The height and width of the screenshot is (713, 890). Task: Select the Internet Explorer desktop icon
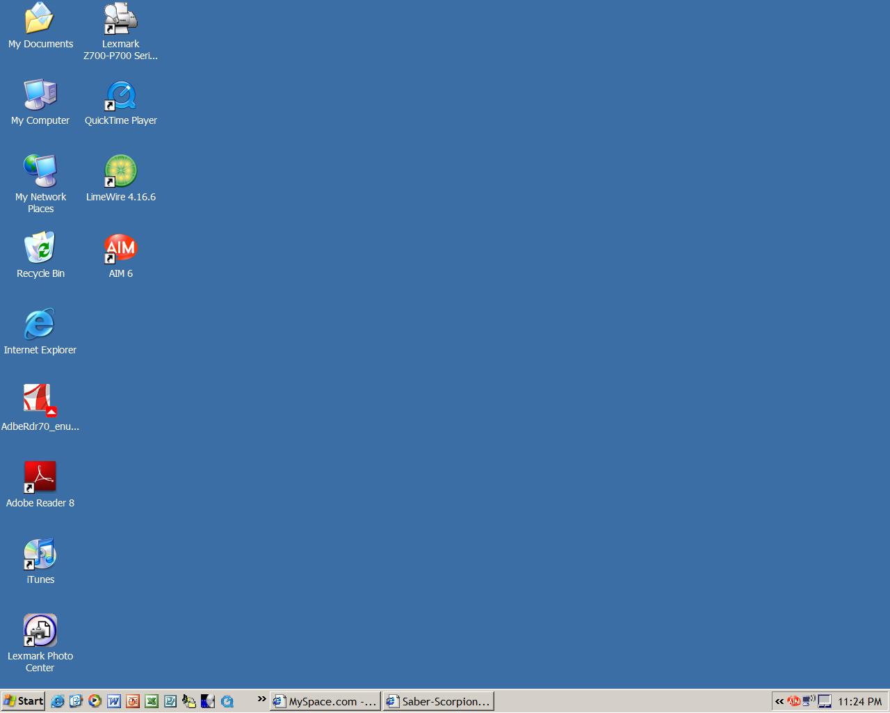tap(40, 333)
